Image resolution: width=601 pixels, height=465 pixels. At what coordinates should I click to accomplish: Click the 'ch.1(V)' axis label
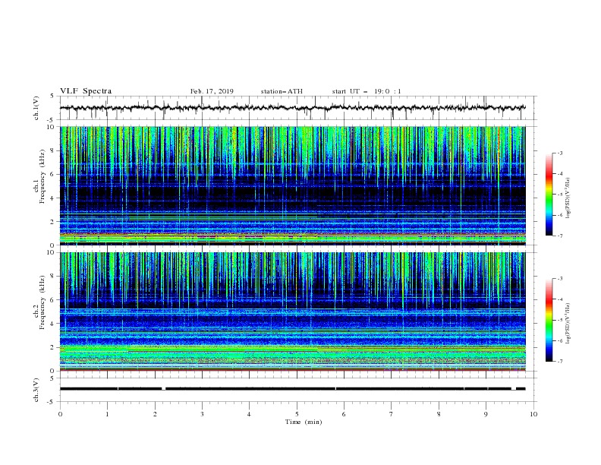click(36, 108)
